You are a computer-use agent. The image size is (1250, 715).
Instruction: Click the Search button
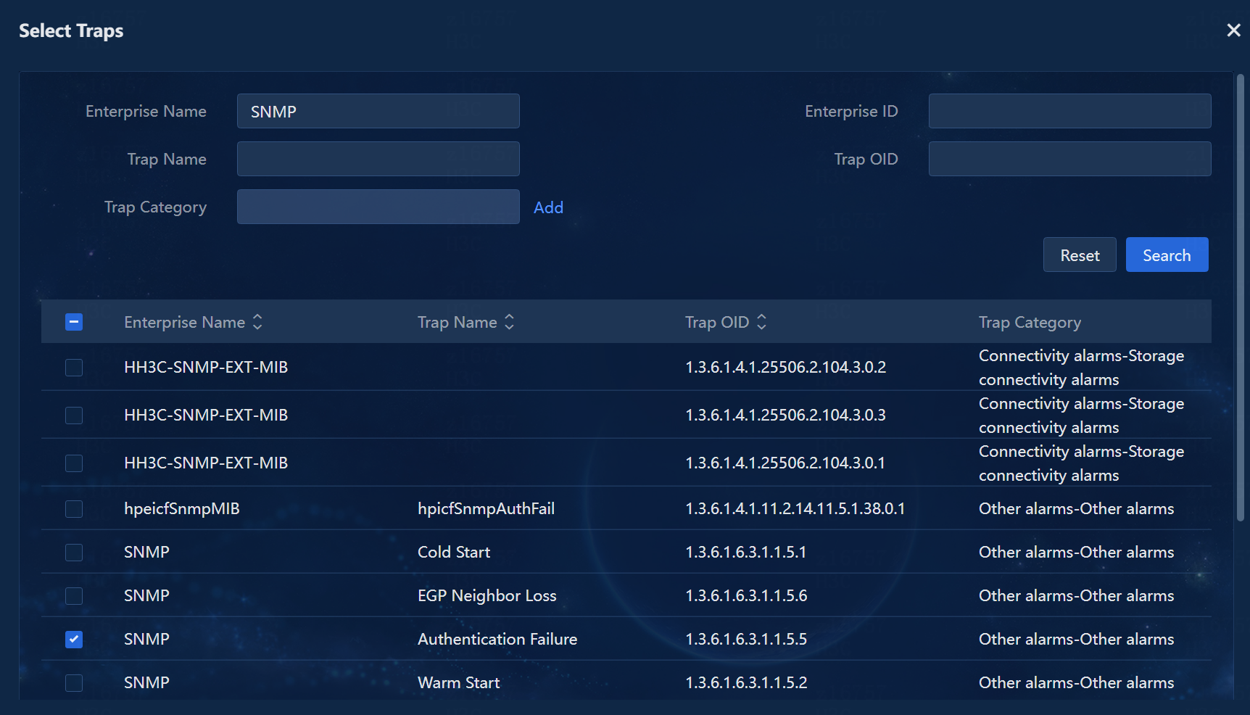pyautogui.click(x=1167, y=255)
